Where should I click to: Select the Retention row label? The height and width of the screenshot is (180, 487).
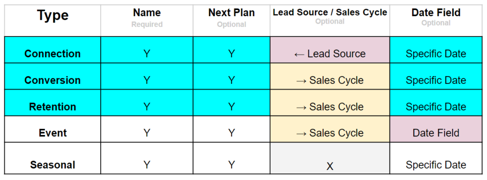(52, 107)
